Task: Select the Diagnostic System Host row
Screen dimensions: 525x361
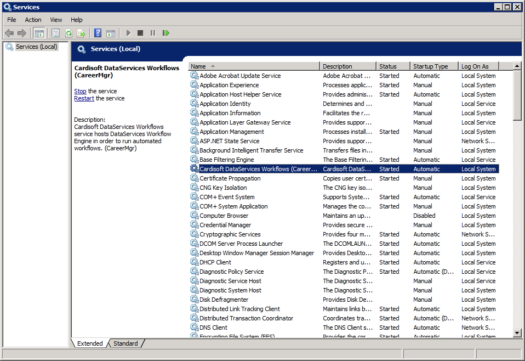Action: pos(344,290)
